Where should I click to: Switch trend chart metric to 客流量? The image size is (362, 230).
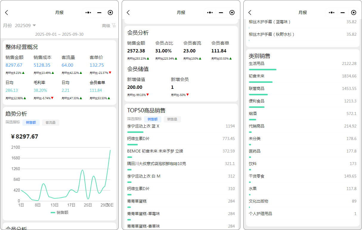pos(50,122)
